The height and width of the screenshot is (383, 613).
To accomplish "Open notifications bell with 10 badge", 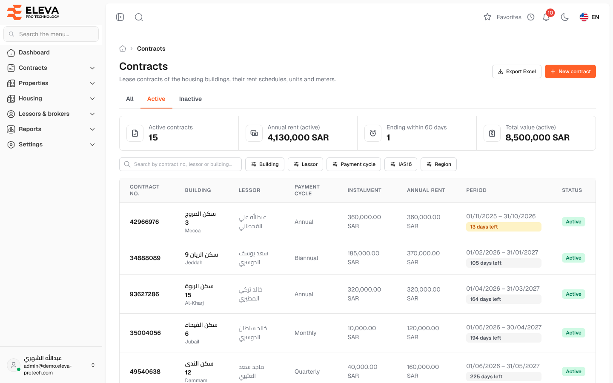I will pyautogui.click(x=547, y=16).
